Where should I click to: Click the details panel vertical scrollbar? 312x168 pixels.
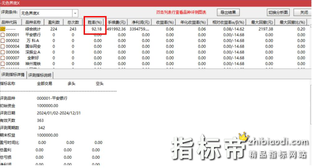coord(311,105)
